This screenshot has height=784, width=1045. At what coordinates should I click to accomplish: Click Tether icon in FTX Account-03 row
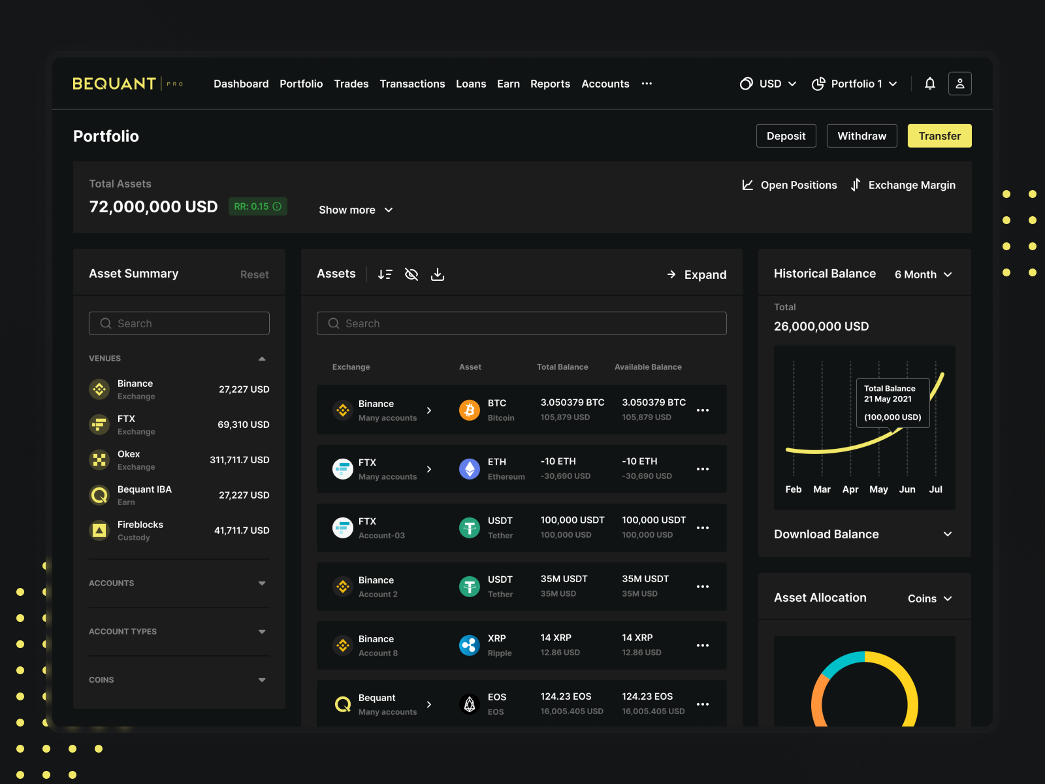click(470, 528)
